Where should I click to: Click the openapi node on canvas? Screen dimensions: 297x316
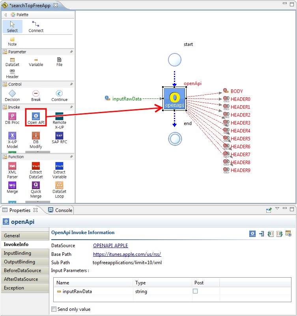tap(174, 98)
